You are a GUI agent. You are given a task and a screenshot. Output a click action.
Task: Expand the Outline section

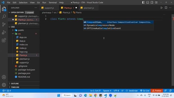point(24,84)
